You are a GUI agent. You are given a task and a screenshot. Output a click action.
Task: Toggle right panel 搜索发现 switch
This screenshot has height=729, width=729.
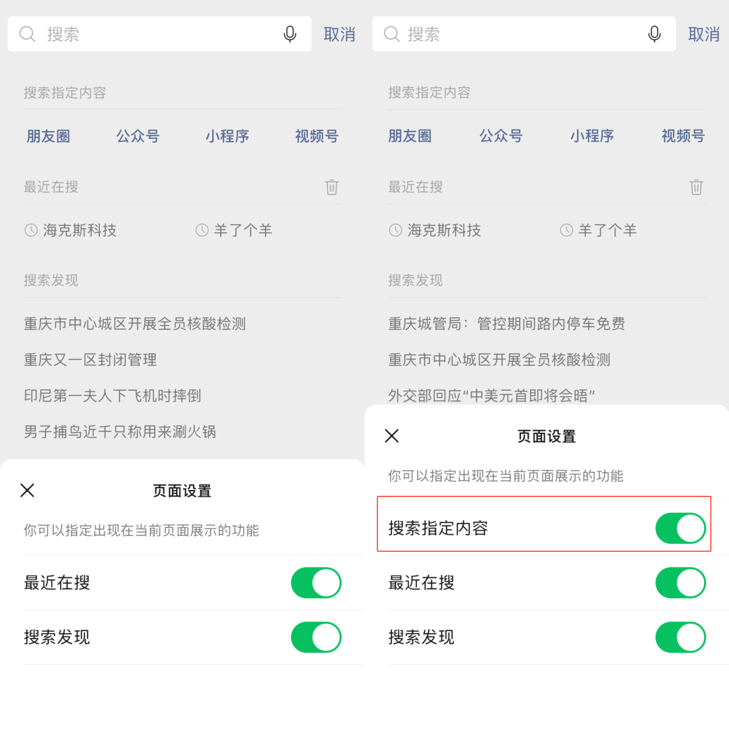pyautogui.click(x=680, y=637)
